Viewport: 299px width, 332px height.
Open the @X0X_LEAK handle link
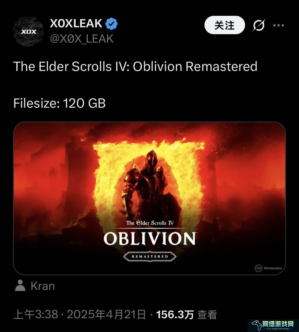pyautogui.click(x=82, y=39)
